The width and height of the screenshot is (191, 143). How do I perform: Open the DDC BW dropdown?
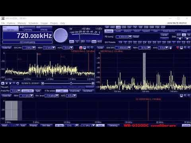[x=34, y=48]
